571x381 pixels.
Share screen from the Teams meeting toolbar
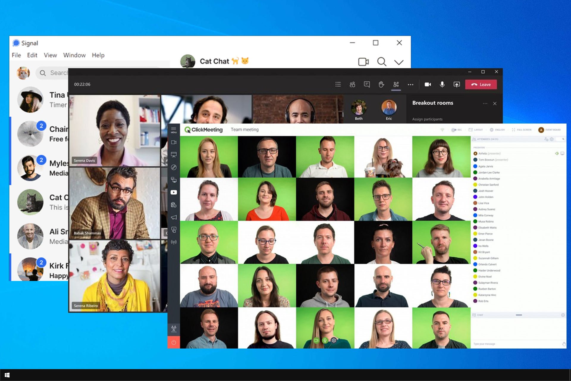(x=457, y=85)
